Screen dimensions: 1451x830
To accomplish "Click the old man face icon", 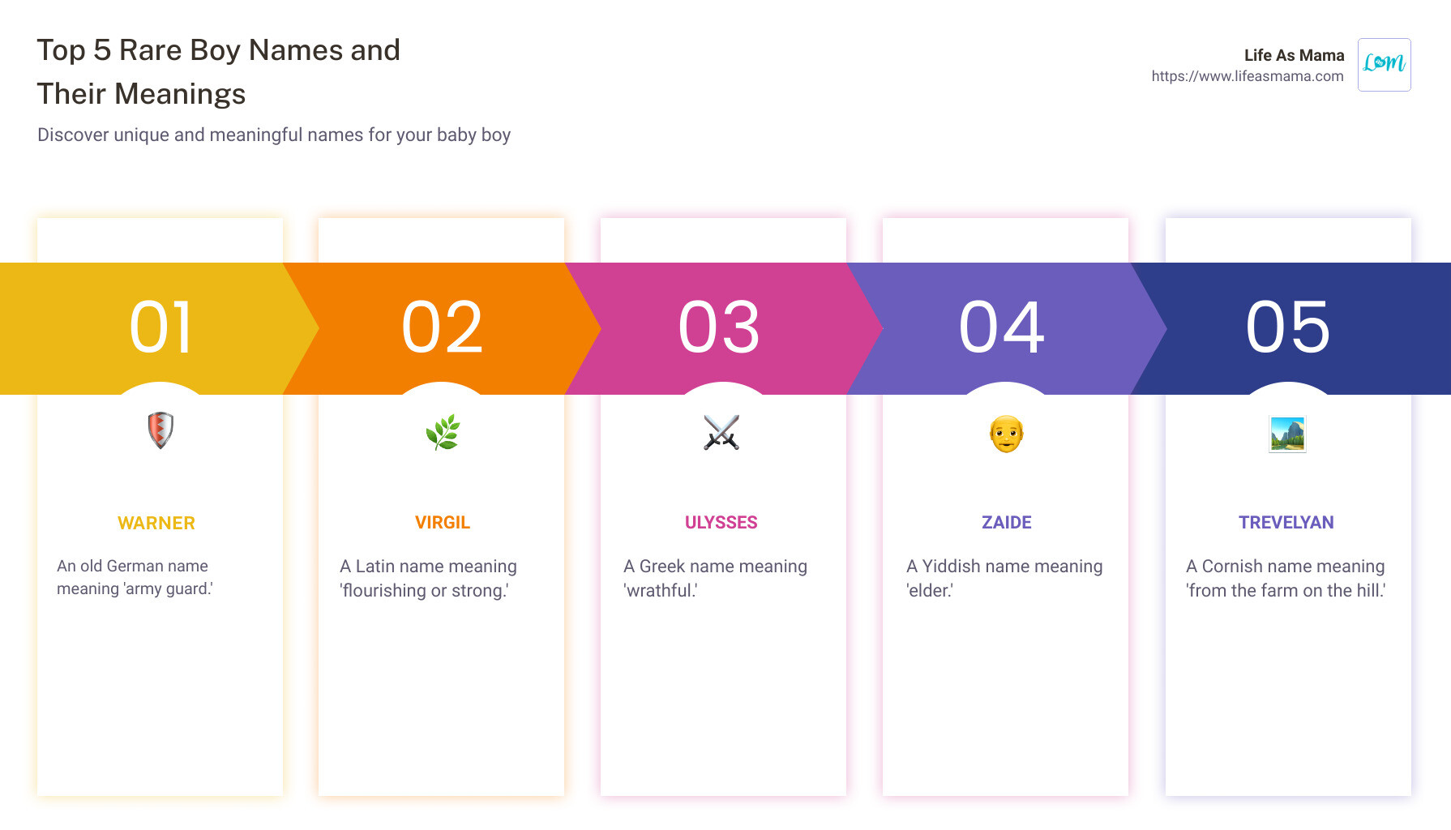I will click(x=1006, y=434).
